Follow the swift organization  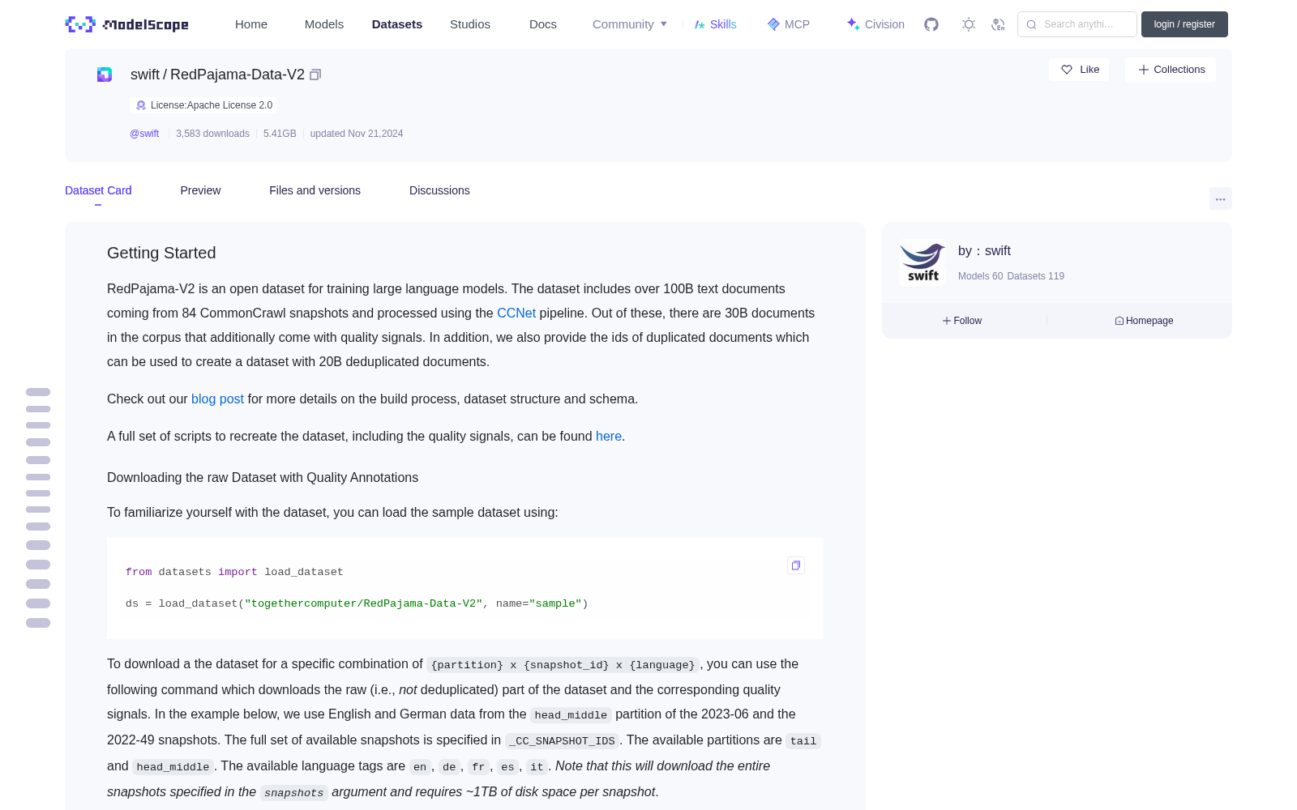(962, 321)
